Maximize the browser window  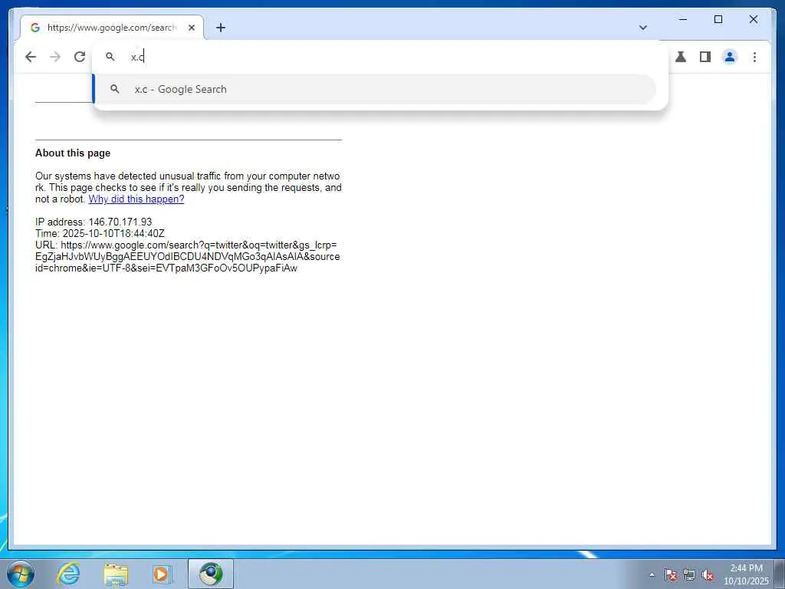coord(718,19)
